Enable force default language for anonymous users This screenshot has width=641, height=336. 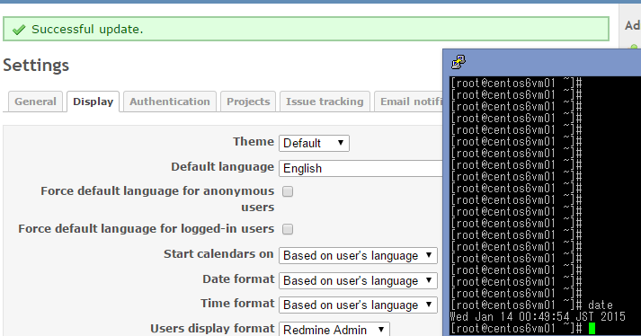pos(288,191)
